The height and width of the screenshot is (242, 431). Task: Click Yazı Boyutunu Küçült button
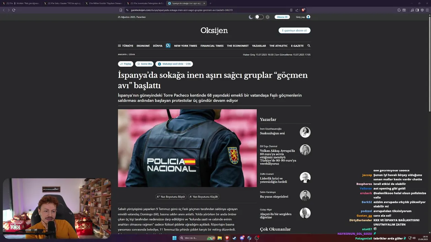coord(204,197)
